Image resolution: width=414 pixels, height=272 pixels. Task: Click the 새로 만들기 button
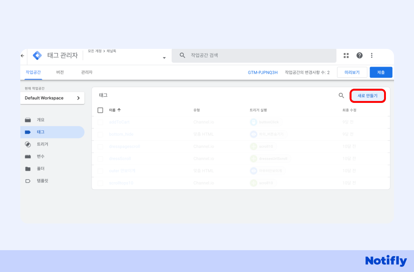click(367, 96)
